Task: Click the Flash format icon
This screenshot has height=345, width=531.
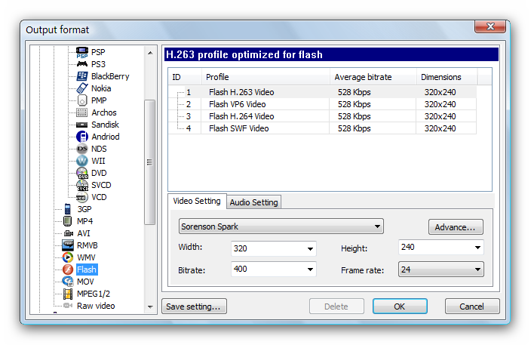Action: point(68,270)
